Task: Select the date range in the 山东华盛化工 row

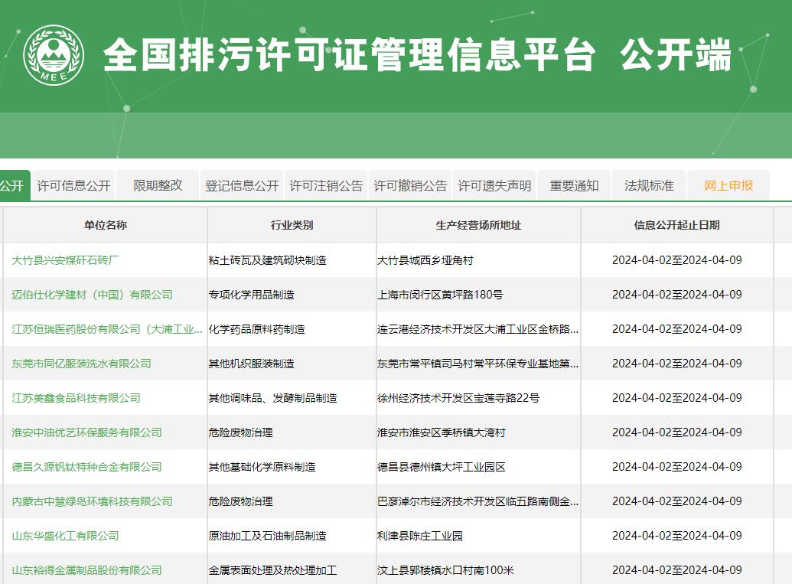Action: [x=677, y=536]
